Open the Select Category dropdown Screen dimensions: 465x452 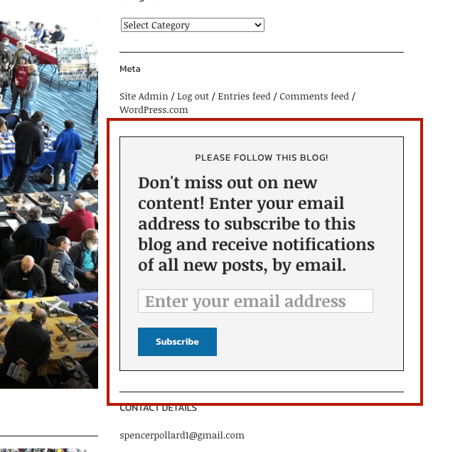pos(193,25)
